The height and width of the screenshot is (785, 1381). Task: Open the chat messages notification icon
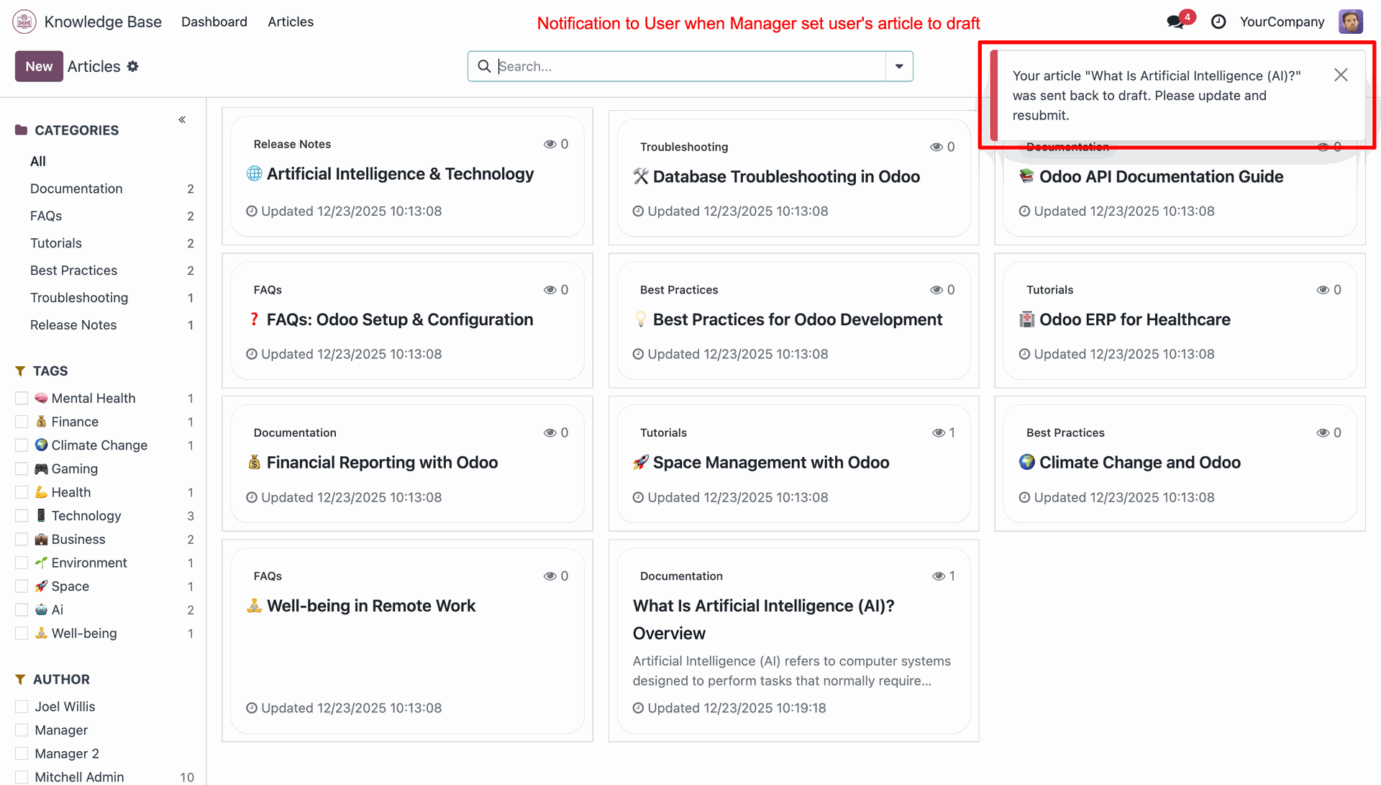[x=1176, y=22]
